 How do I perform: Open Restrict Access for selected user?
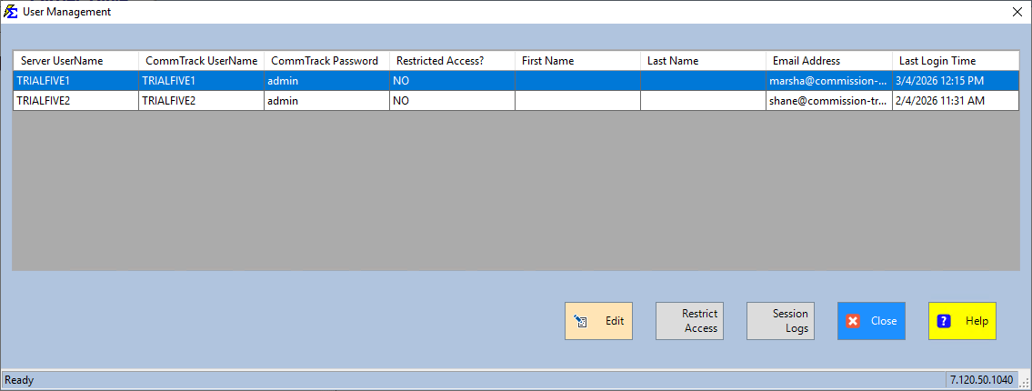689,321
